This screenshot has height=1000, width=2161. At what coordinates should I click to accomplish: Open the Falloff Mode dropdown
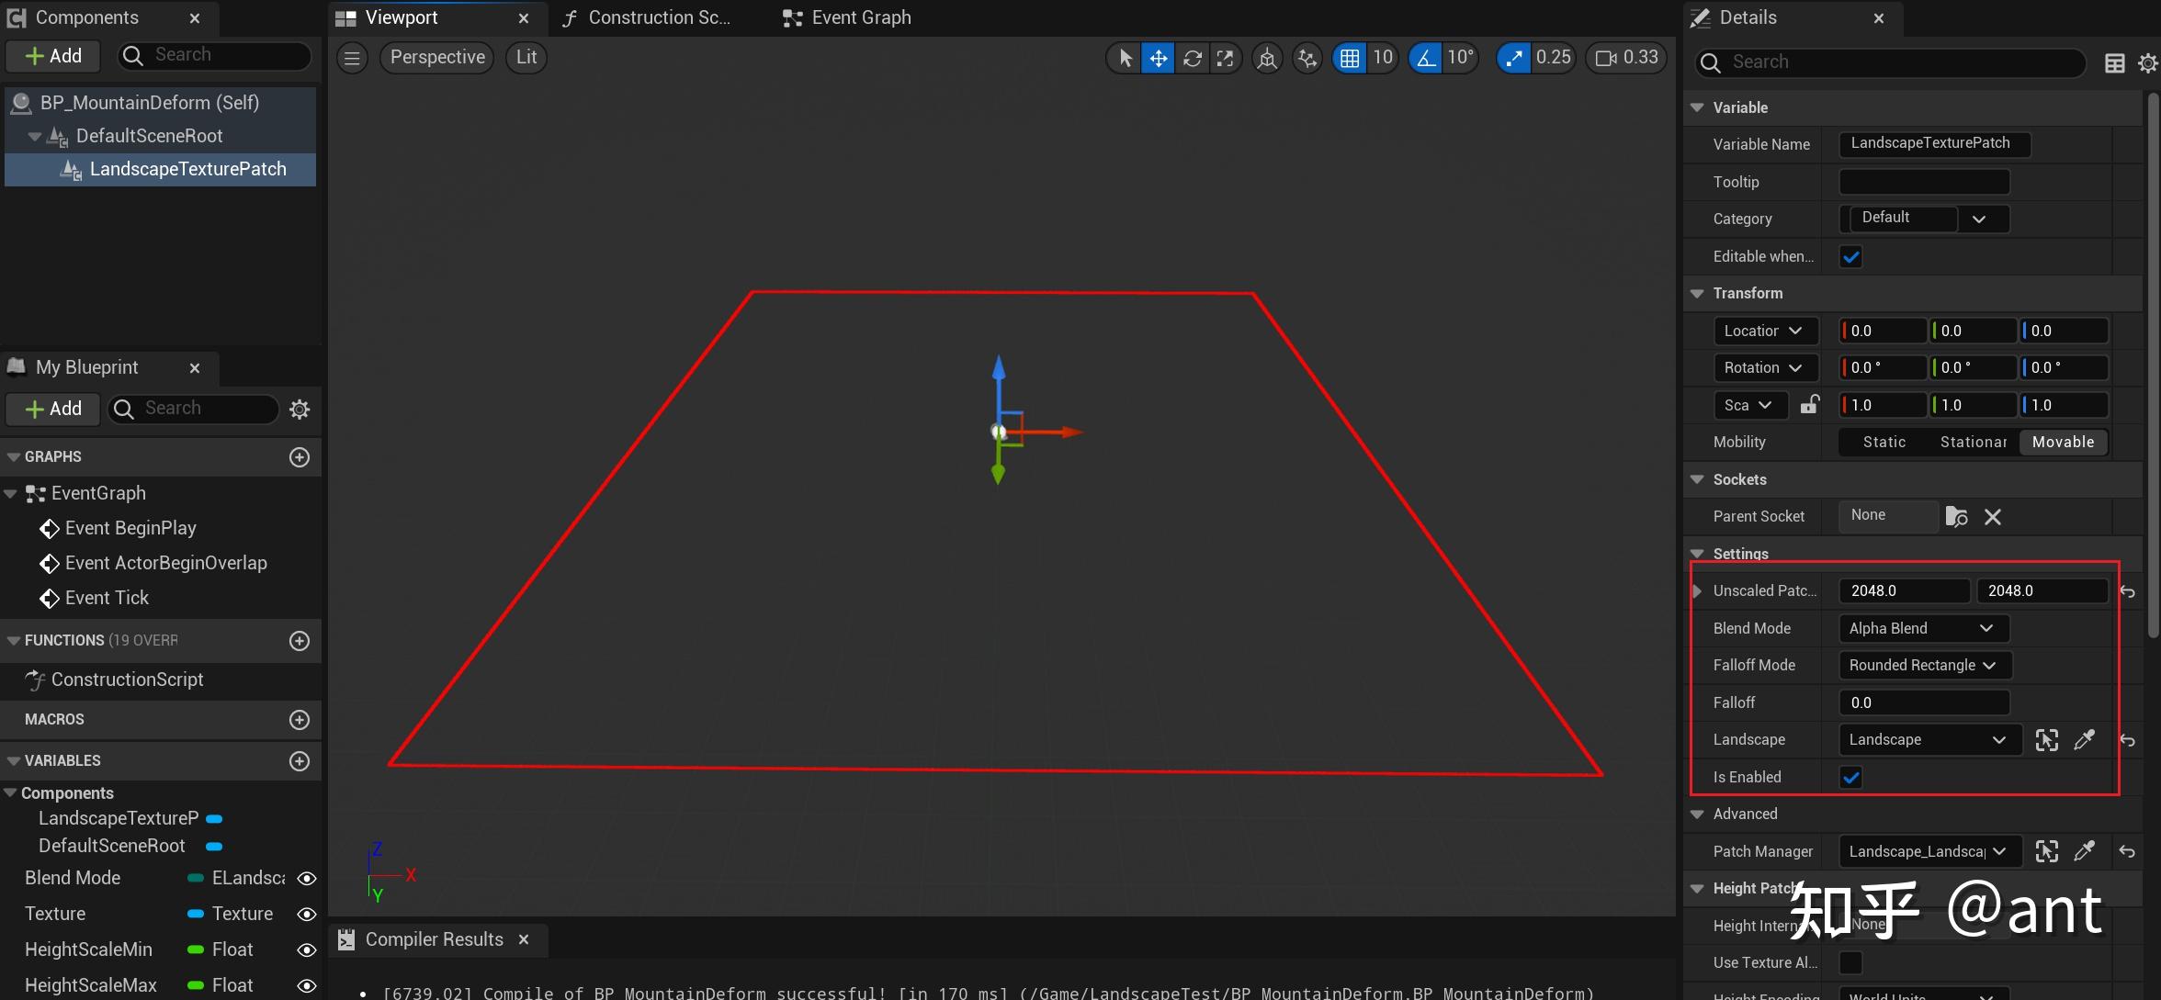(1924, 666)
